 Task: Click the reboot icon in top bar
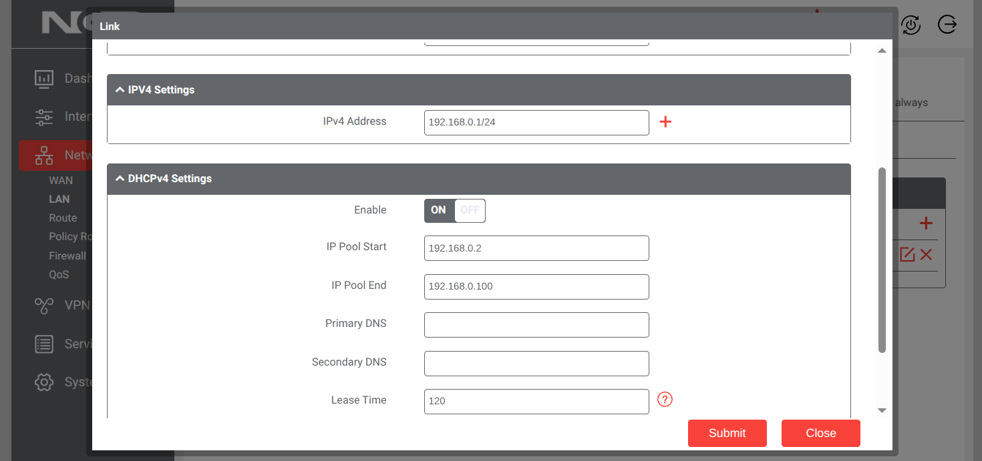[911, 25]
